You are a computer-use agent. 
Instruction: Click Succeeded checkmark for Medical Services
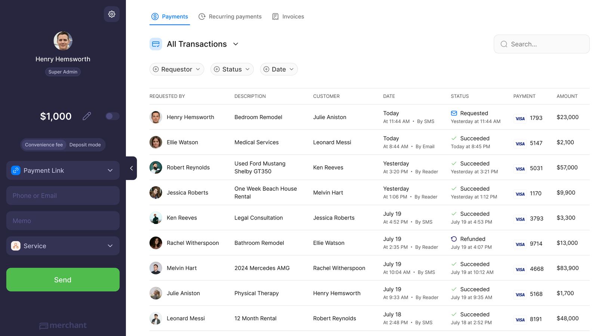tap(454, 138)
